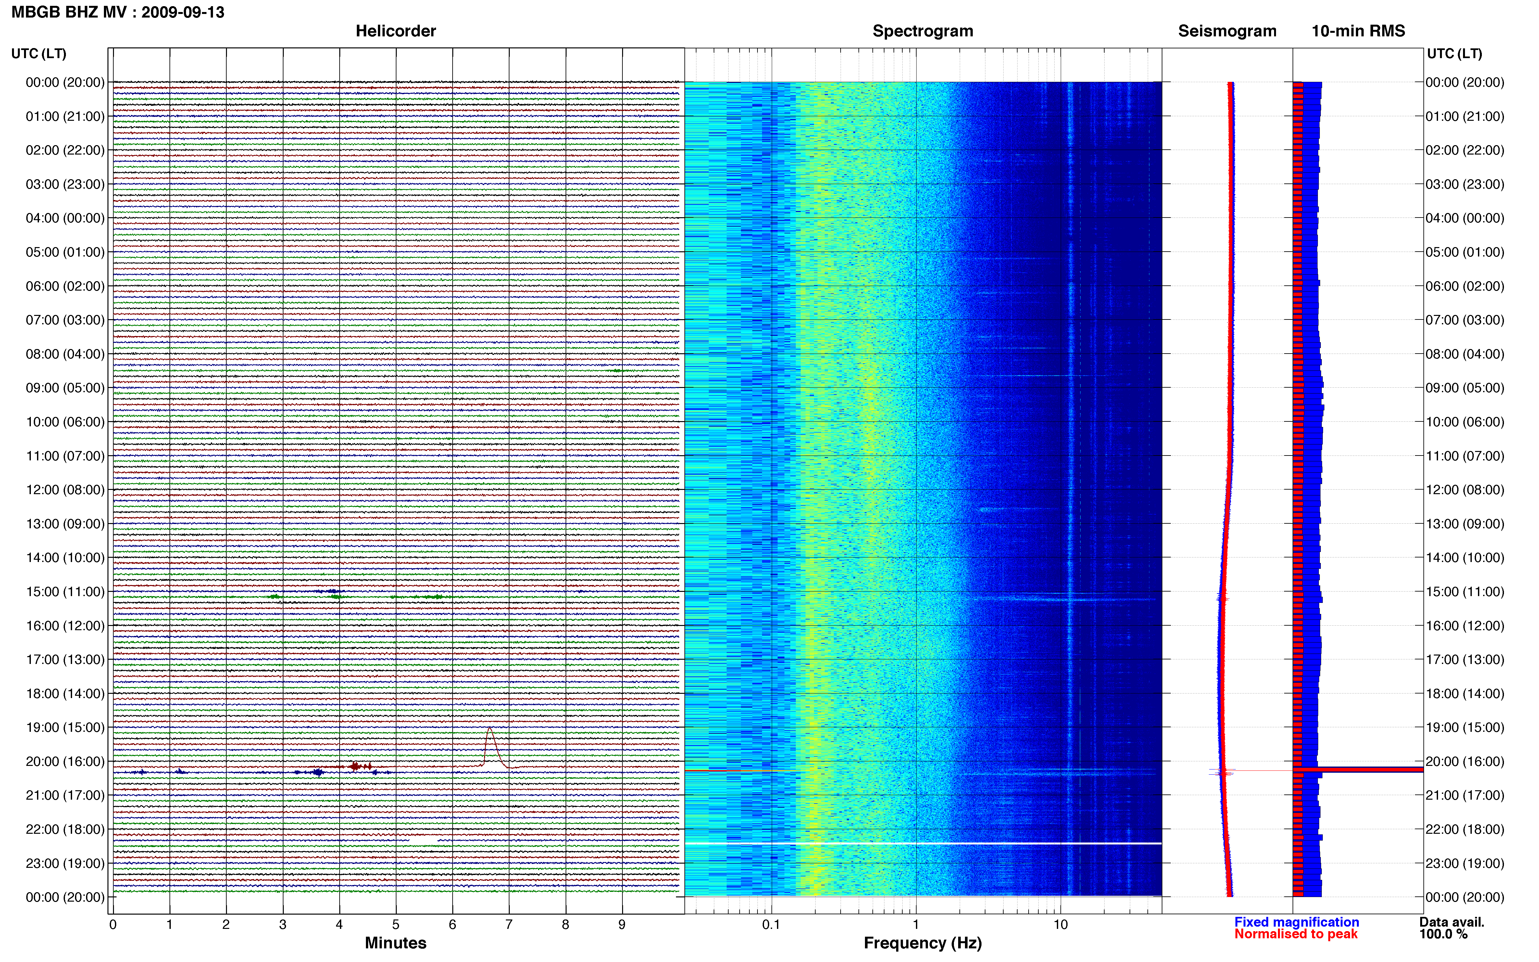Image resolution: width=1539 pixels, height=962 pixels.
Task: Click the Normalised to peak legend text
Action: (x=1295, y=934)
